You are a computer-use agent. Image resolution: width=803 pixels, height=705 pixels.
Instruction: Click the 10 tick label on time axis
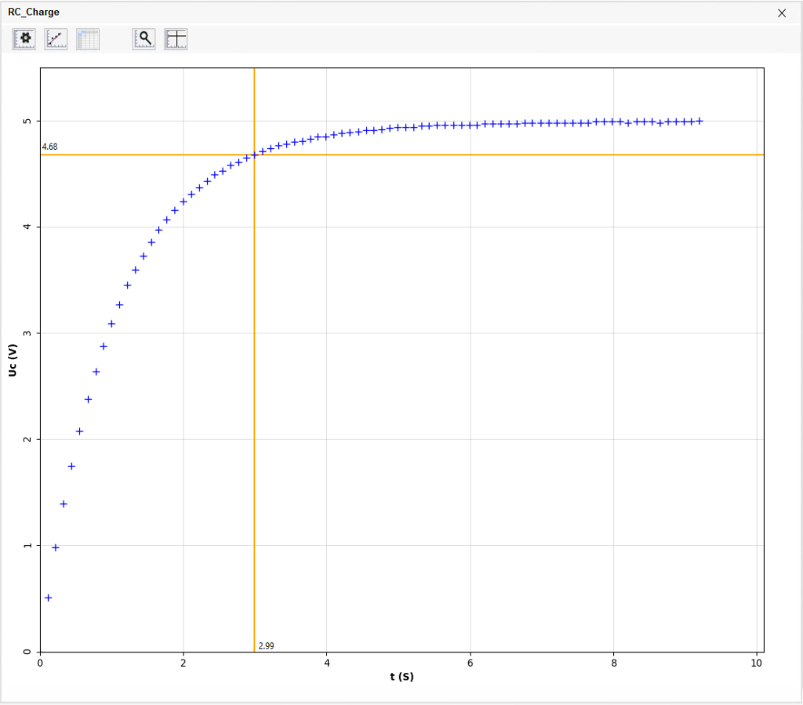[757, 663]
